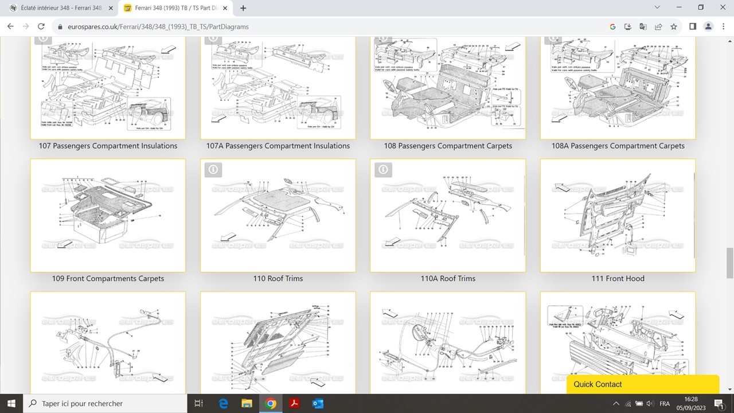Click the taskbar search box
734x413 pixels.
(x=105, y=403)
